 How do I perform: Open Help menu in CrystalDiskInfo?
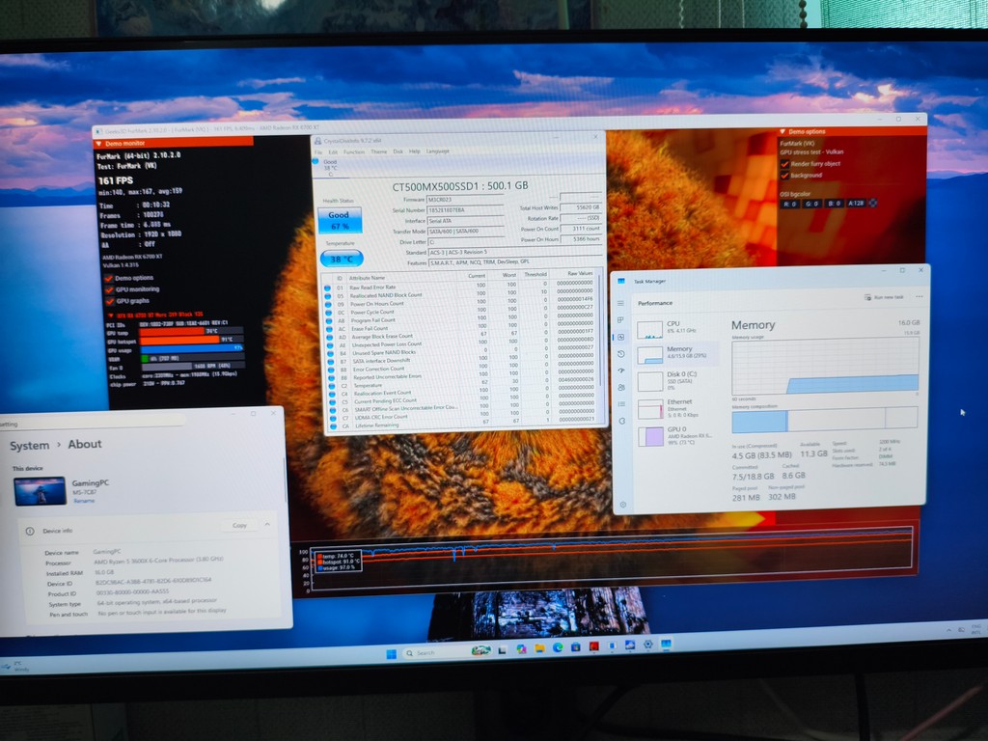point(414,151)
